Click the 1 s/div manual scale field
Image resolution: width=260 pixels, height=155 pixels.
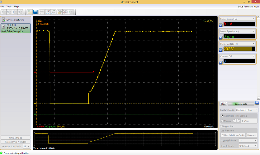[249, 121]
